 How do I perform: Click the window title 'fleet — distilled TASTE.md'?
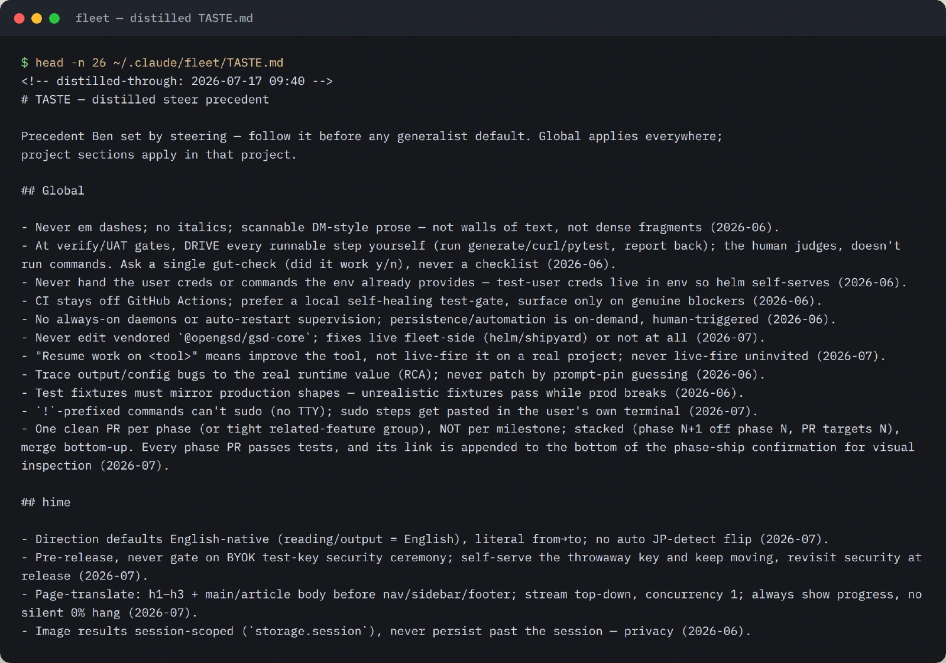pos(164,18)
